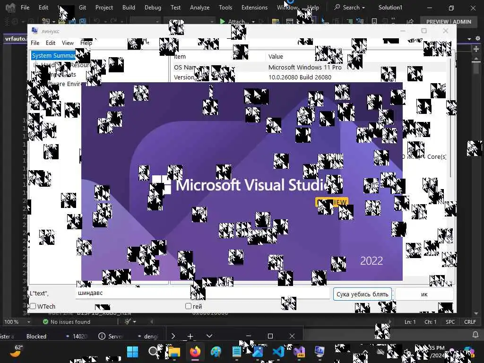Open System Information taskbar icon
484x363 pixels.
[320, 352]
